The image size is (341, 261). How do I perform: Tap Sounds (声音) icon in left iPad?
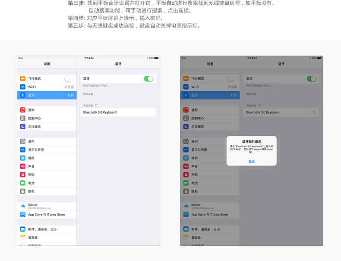[x=22, y=166]
